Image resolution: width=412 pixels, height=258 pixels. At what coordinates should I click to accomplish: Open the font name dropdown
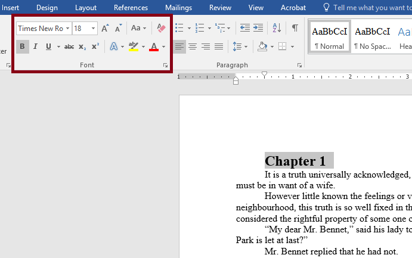pyautogui.click(x=67, y=29)
